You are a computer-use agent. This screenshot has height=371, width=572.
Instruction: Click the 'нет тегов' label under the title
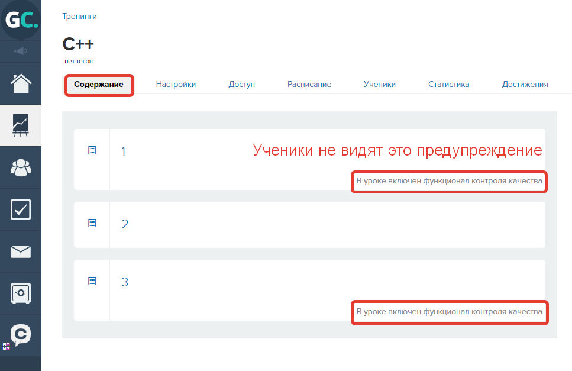[x=79, y=61]
